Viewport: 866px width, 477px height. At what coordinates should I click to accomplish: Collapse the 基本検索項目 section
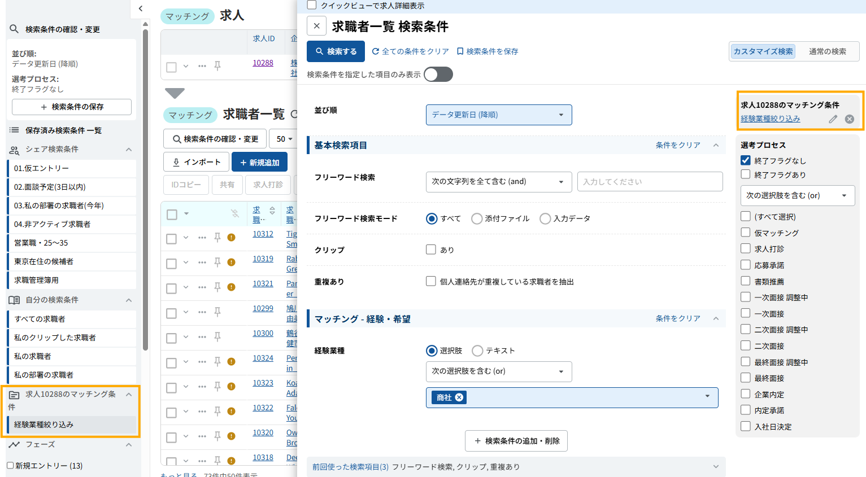click(716, 145)
